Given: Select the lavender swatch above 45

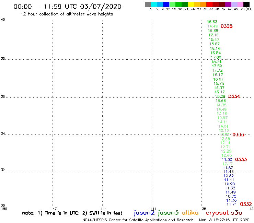Looking at the screenshot, I should [234, 4].
